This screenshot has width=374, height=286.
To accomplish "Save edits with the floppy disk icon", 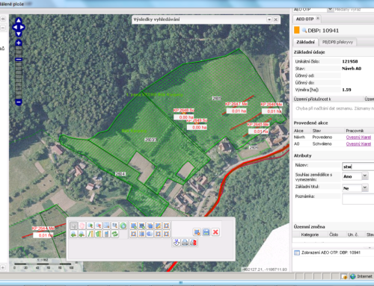I will click(x=206, y=232).
